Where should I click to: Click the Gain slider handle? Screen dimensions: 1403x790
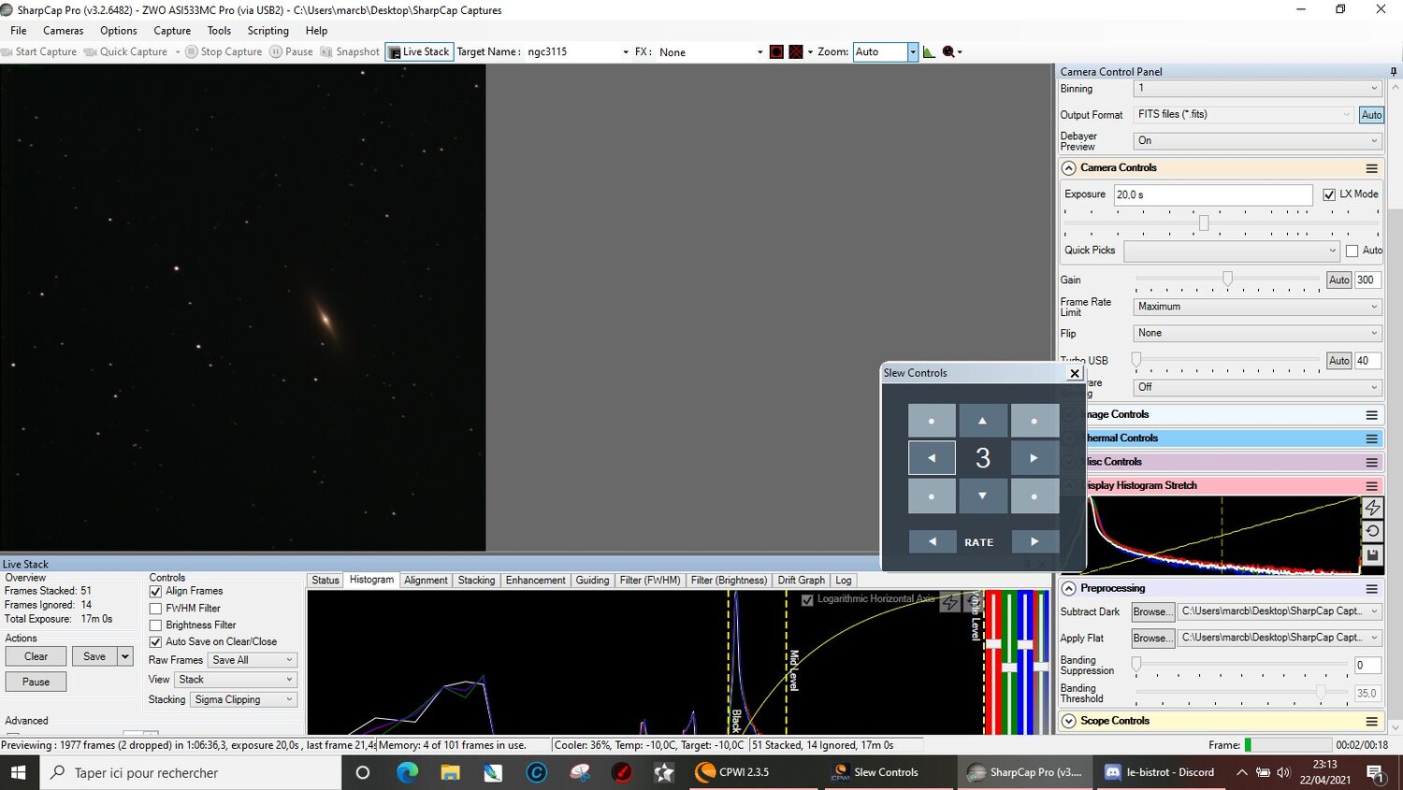1227,279
